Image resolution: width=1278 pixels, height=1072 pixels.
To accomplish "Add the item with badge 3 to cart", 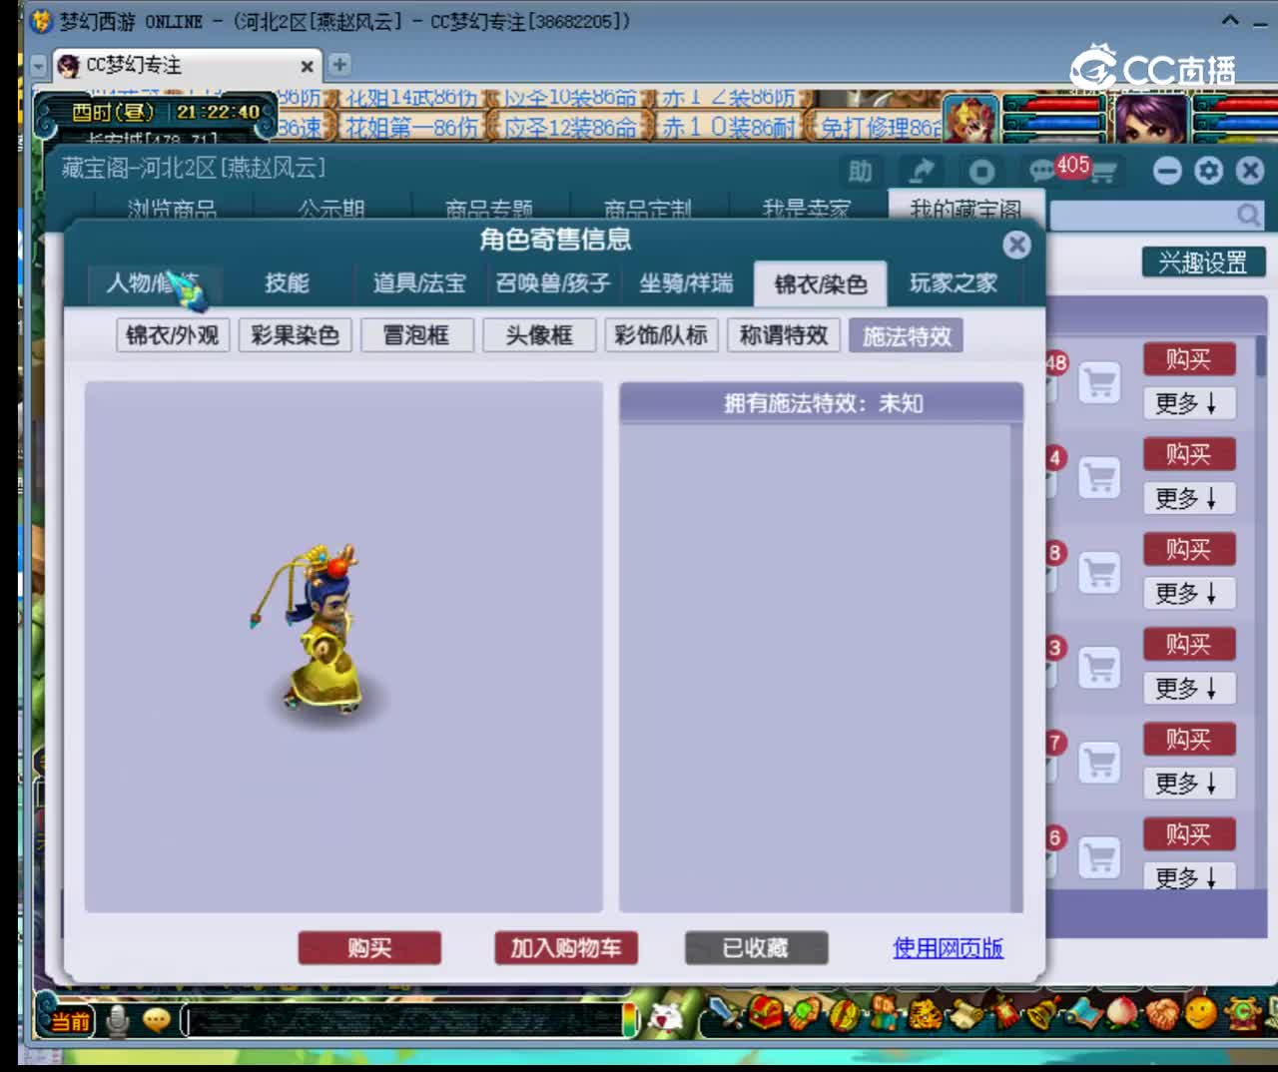I will pos(1099,667).
